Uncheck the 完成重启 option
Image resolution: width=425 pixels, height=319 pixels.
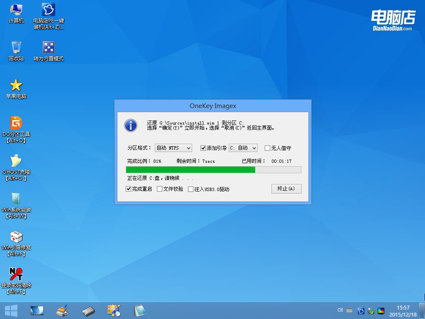click(x=128, y=189)
